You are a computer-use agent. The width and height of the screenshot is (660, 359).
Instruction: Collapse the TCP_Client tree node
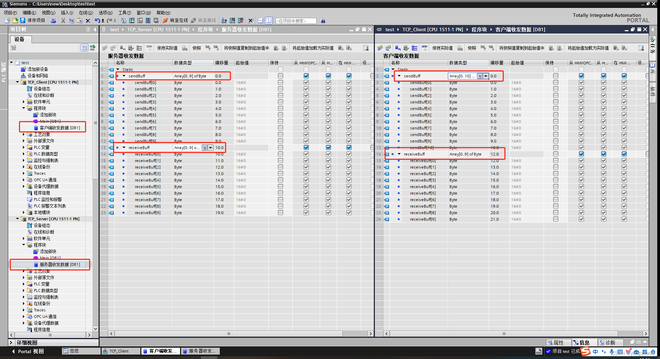tap(17, 82)
